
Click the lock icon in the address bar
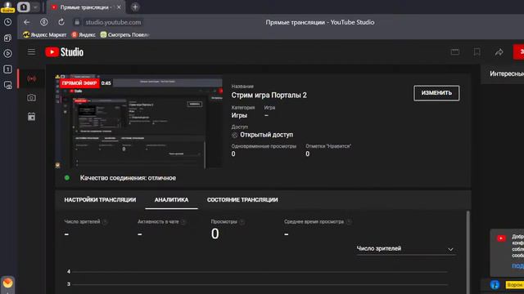coord(77,22)
